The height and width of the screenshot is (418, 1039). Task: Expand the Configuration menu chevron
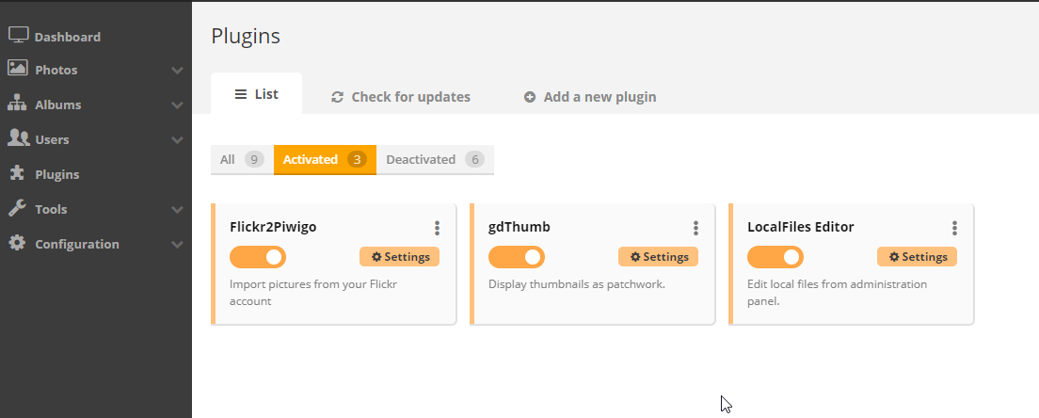click(x=177, y=245)
